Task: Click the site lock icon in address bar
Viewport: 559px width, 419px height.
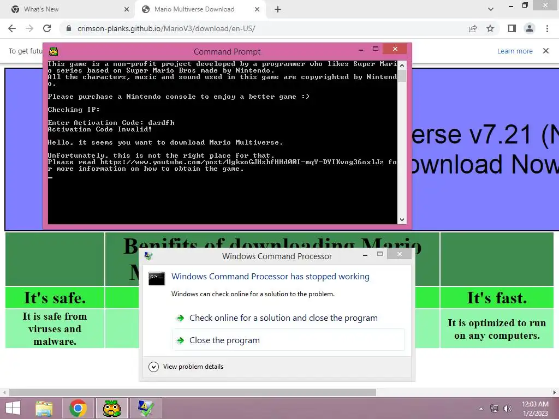Action: pyautogui.click(x=69, y=28)
